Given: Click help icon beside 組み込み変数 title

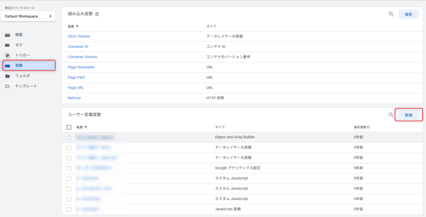Looking at the screenshot, I should pos(97,14).
